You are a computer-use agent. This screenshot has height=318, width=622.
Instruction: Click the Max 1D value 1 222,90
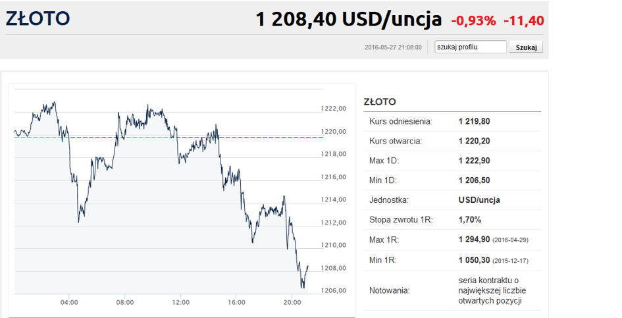[x=474, y=161]
